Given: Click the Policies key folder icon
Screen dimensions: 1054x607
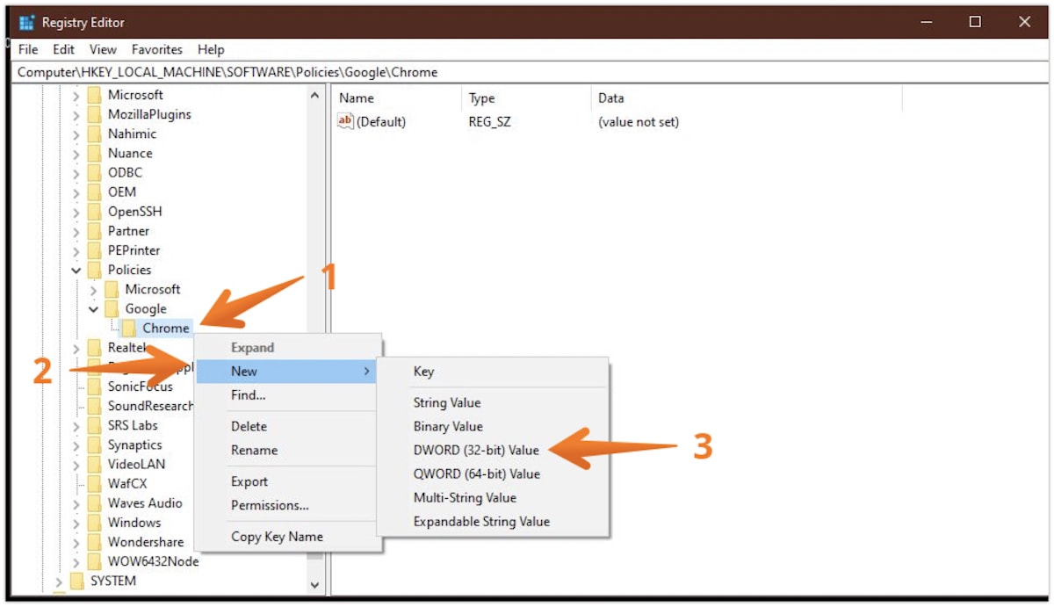Looking at the screenshot, I should [x=97, y=270].
